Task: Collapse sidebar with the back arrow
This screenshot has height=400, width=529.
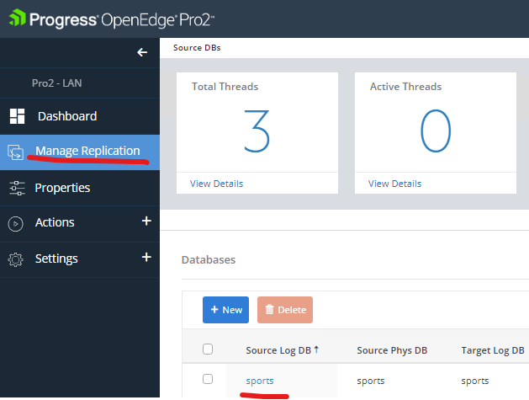Action: coord(142,52)
